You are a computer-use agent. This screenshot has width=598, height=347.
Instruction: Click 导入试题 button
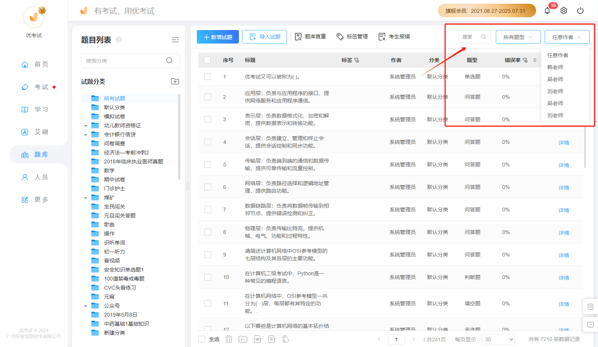(x=264, y=37)
